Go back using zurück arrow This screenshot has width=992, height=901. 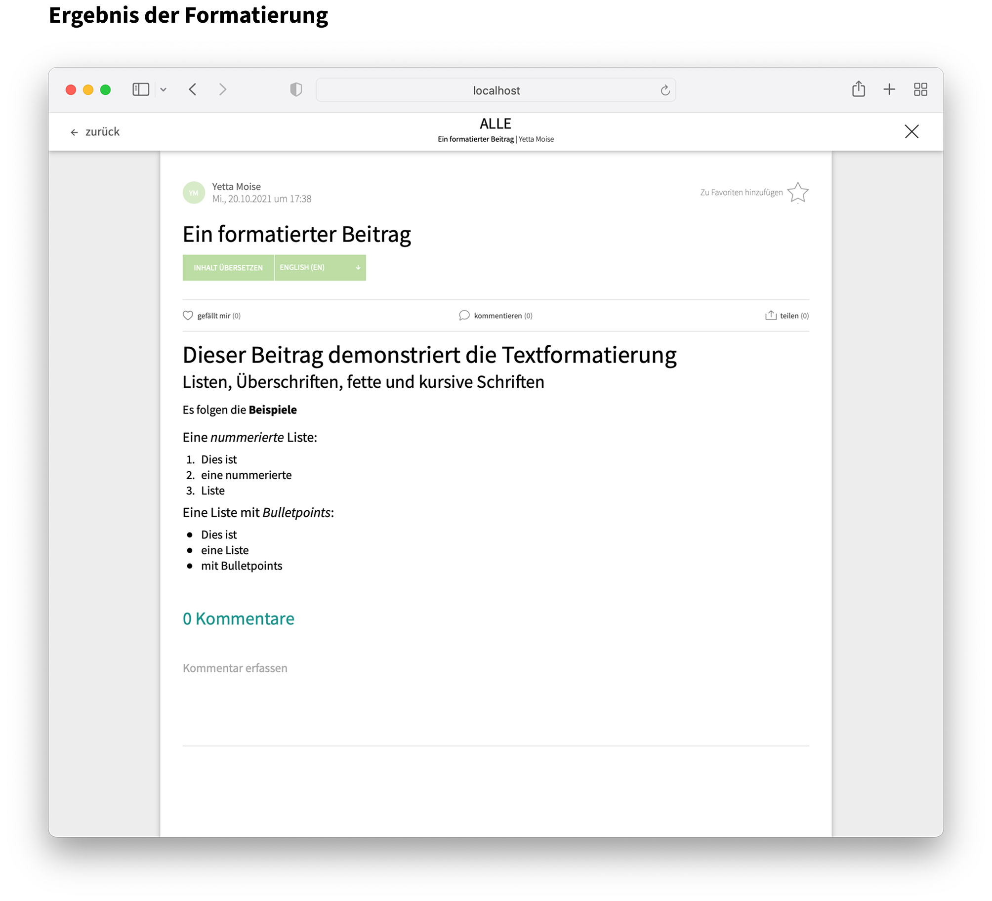[x=74, y=132]
